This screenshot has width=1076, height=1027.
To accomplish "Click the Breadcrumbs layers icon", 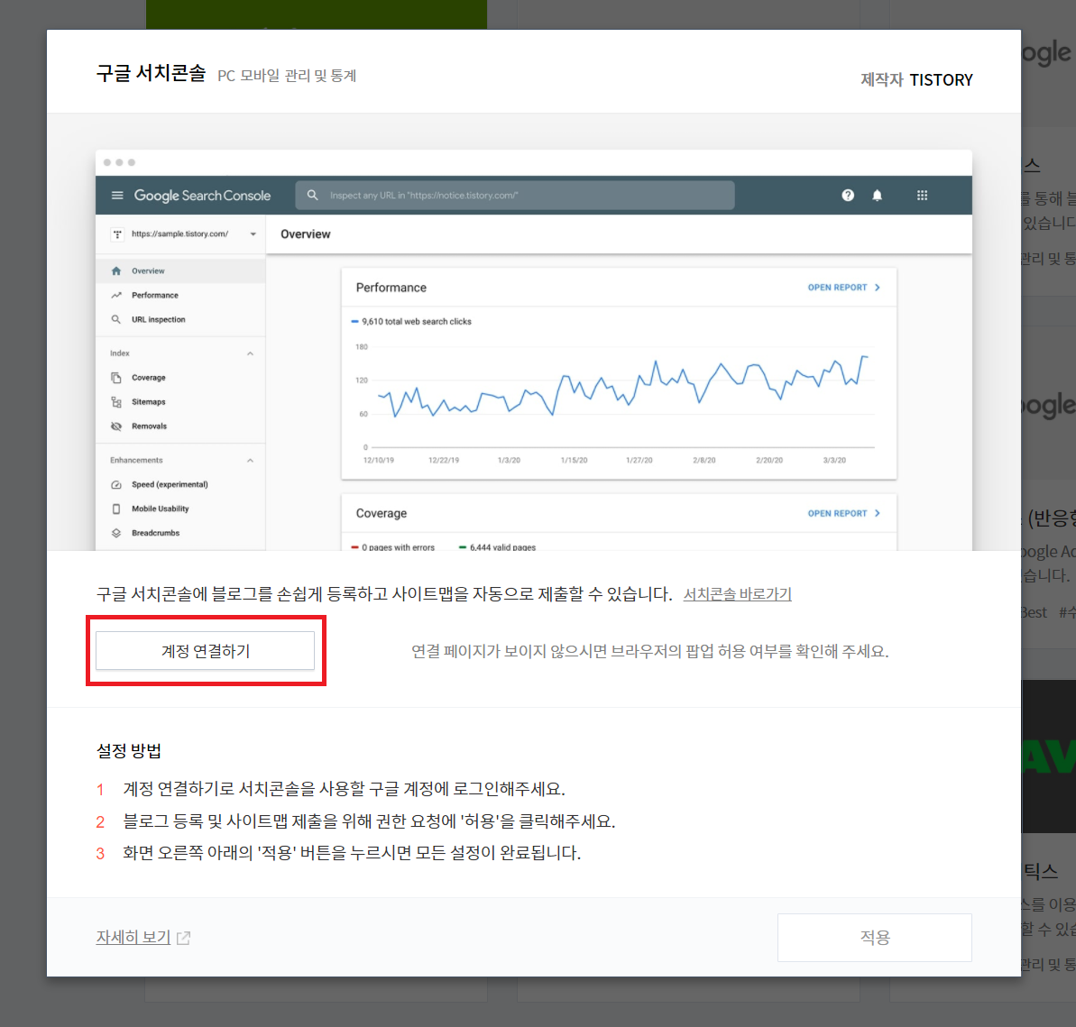I will [116, 533].
